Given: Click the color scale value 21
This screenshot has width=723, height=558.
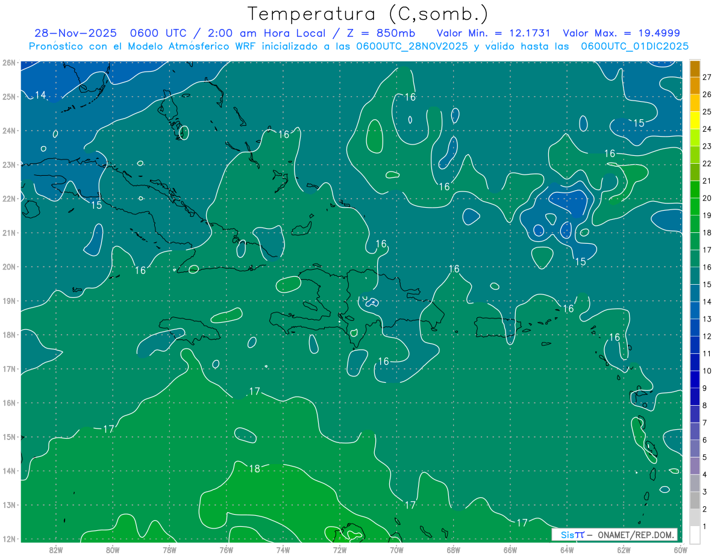Looking at the screenshot, I should pyautogui.click(x=707, y=181).
